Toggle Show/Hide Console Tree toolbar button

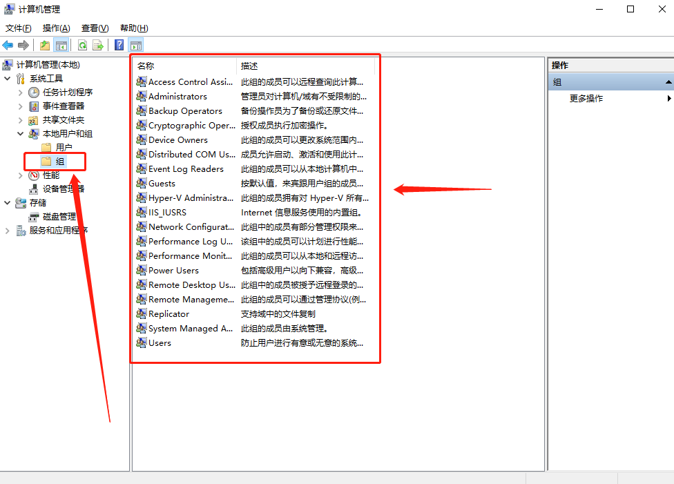point(61,46)
